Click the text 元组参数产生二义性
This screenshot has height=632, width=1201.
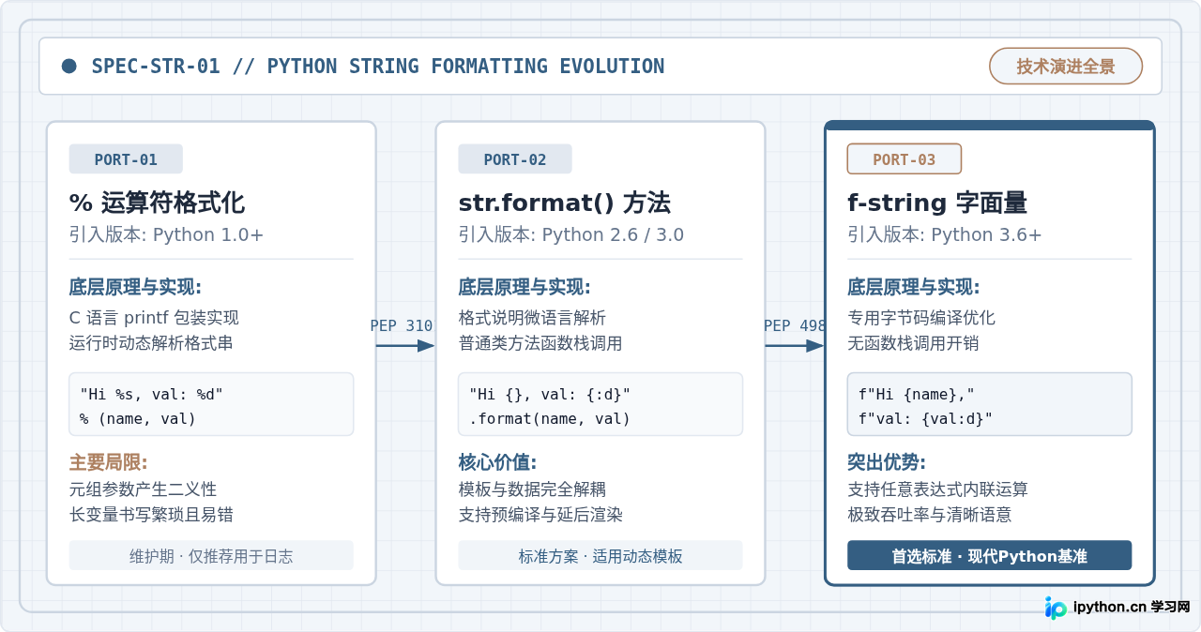[143, 489]
